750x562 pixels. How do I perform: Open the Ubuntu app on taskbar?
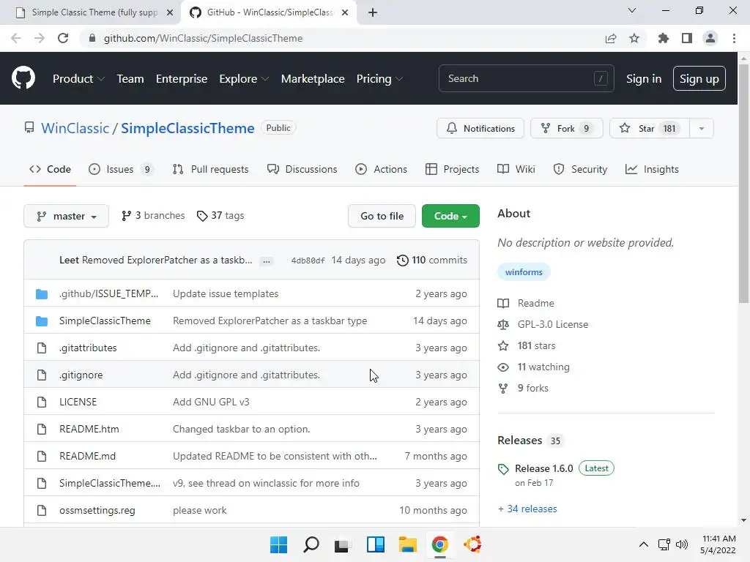(x=472, y=544)
